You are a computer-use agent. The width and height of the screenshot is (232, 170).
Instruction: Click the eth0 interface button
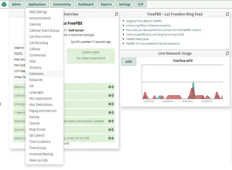pos(128,62)
